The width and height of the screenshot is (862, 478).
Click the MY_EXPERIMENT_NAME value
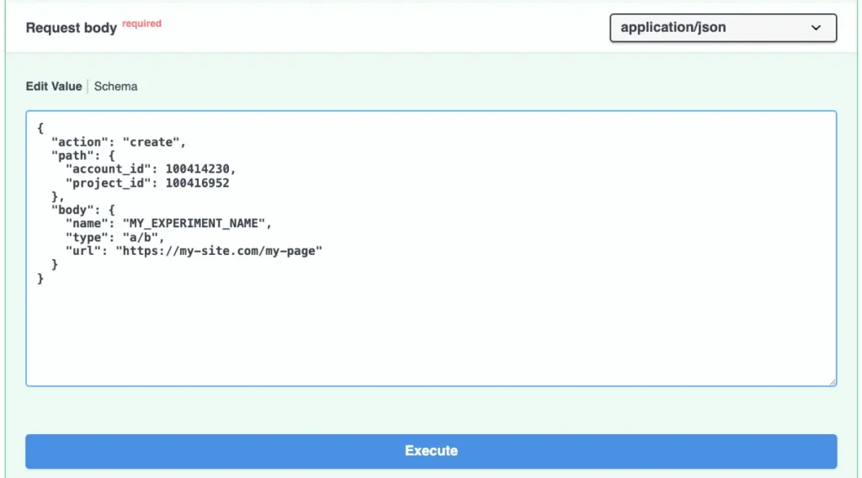(194, 224)
